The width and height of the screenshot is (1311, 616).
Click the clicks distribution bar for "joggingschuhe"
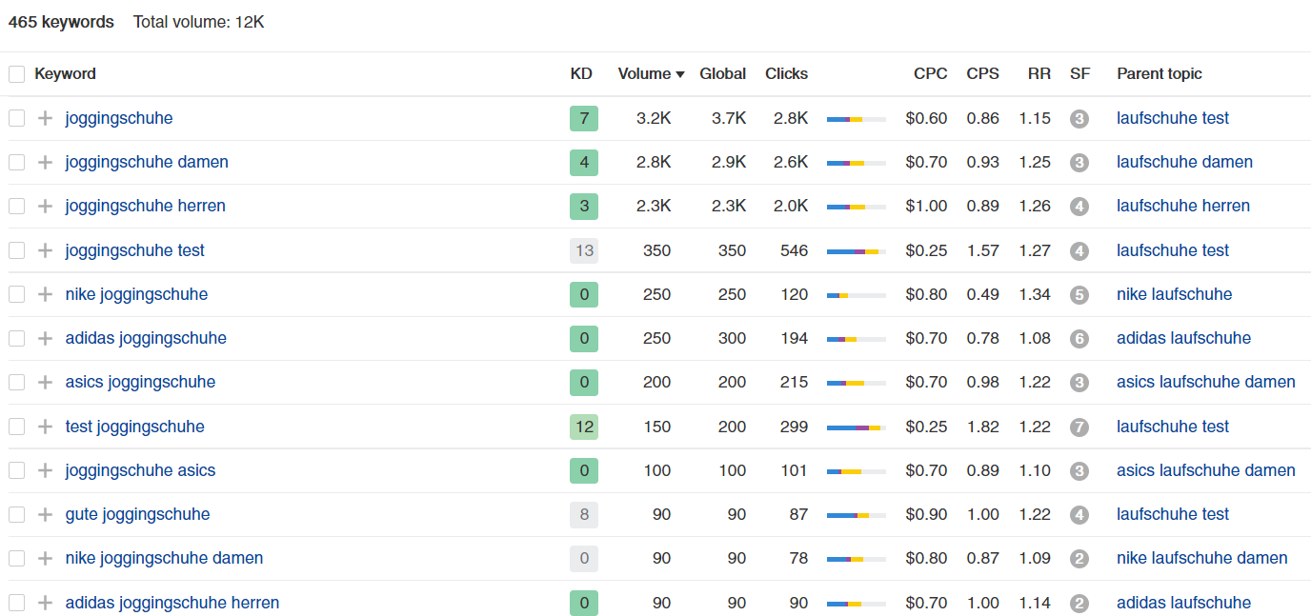855,118
